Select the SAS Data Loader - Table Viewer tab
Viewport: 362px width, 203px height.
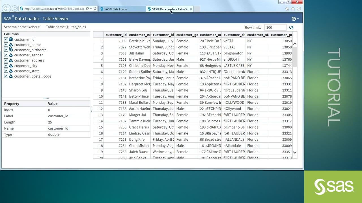[x=170, y=9]
